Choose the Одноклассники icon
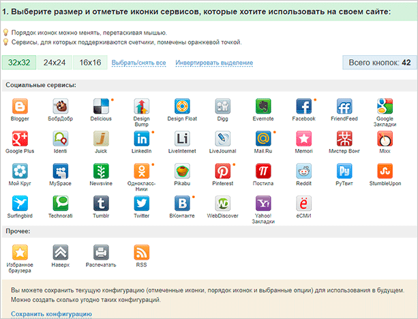 142,171
